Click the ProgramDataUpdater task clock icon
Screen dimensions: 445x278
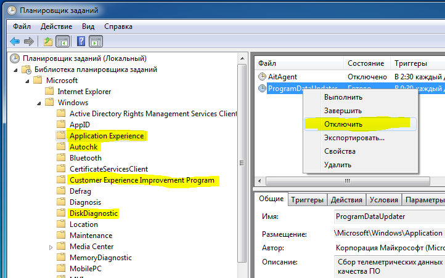click(x=262, y=89)
